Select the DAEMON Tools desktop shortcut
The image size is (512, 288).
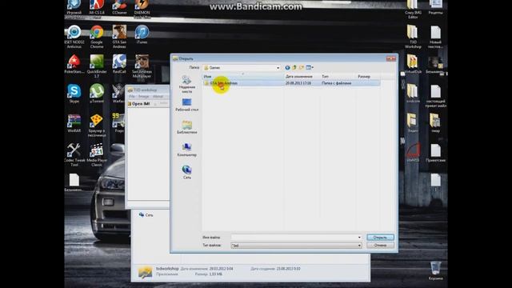142,8
